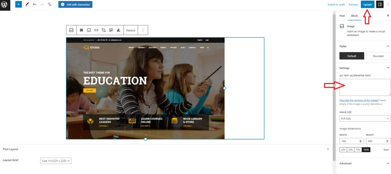The image size is (391, 174).
Task: Click the Edit with Elementor button
Action: point(75,5)
